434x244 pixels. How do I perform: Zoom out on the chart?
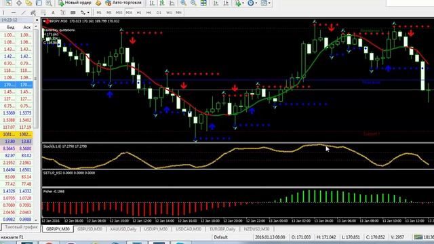coord(193,3)
